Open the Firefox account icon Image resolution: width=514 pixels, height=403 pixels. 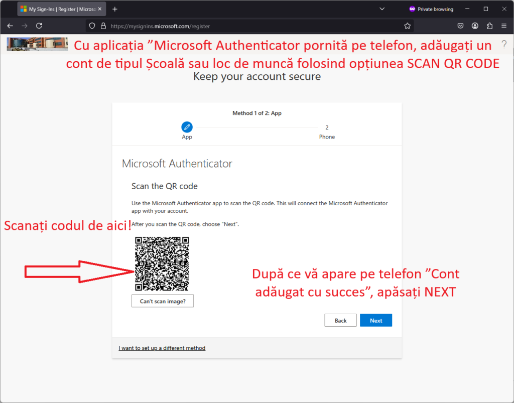coord(475,26)
